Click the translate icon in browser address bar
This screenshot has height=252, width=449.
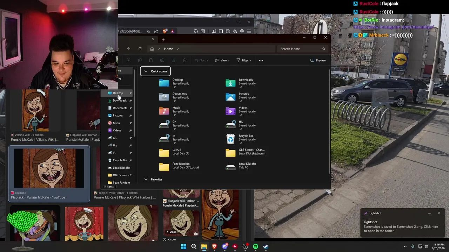[x=148, y=31]
